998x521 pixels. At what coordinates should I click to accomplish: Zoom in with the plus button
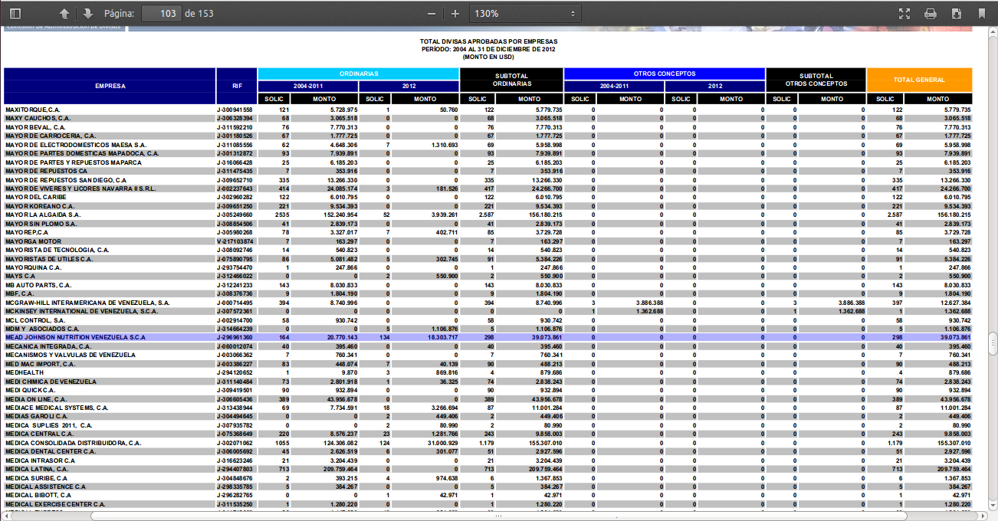pyautogui.click(x=455, y=14)
